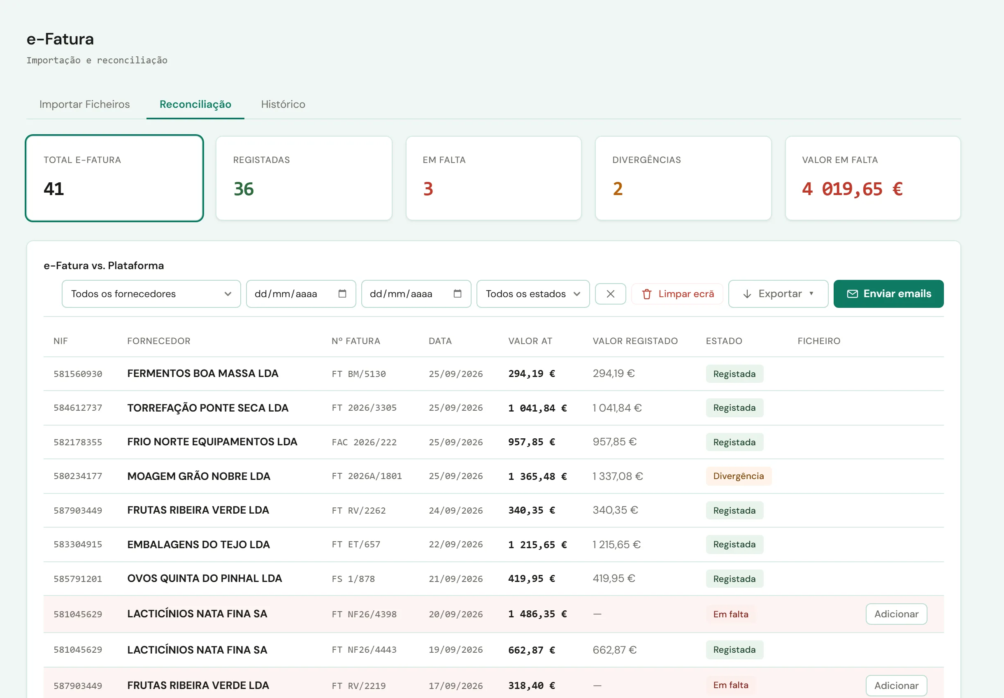This screenshot has width=1004, height=698.
Task: Click FERMENTOS BOA MASSA LDA supplier name
Action: pyautogui.click(x=203, y=374)
